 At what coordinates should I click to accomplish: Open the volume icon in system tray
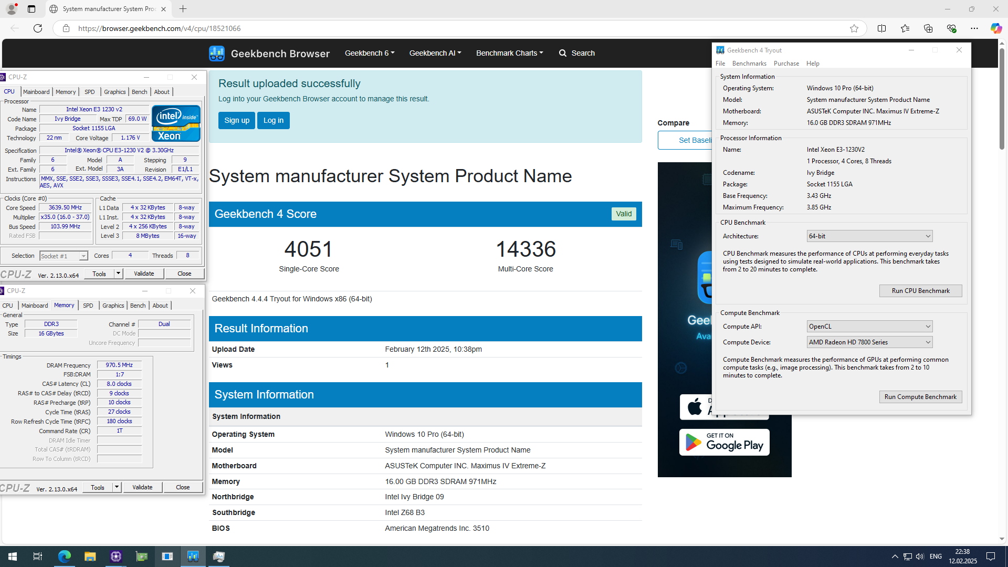(x=920, y=556)
